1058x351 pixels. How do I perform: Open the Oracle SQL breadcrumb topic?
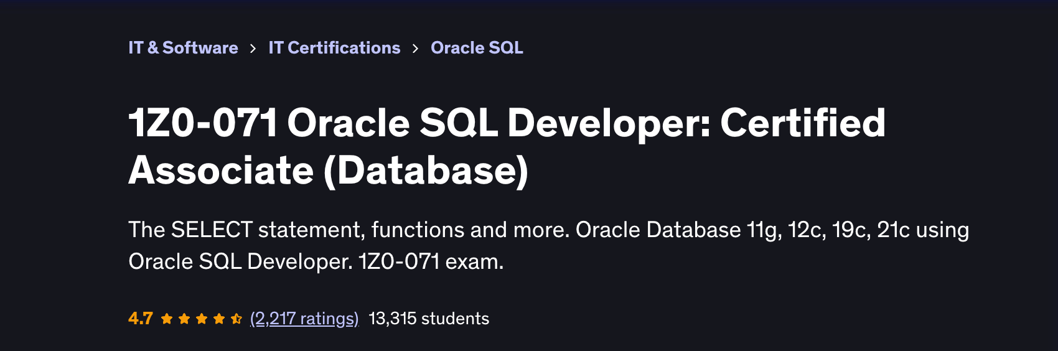[x=477, y=48]
